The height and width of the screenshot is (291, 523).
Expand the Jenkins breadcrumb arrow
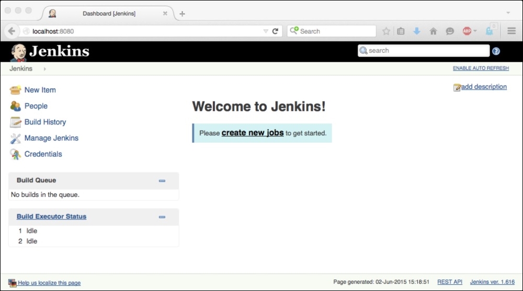pos(44,69)
